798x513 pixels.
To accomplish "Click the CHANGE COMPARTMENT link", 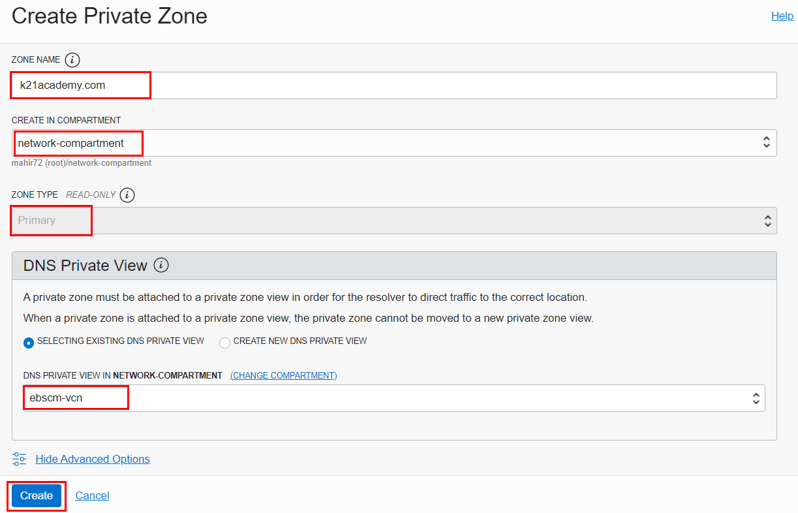I will (x=283, y=375).
